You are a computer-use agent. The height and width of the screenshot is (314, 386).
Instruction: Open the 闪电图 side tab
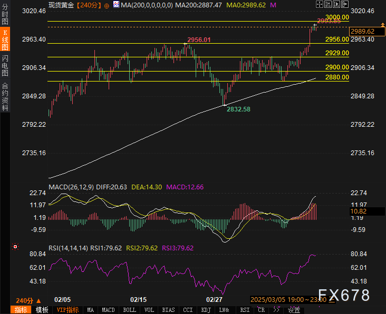(5, 65)
